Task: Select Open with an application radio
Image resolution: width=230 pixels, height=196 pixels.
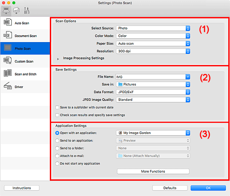Action: pos(57,133)
